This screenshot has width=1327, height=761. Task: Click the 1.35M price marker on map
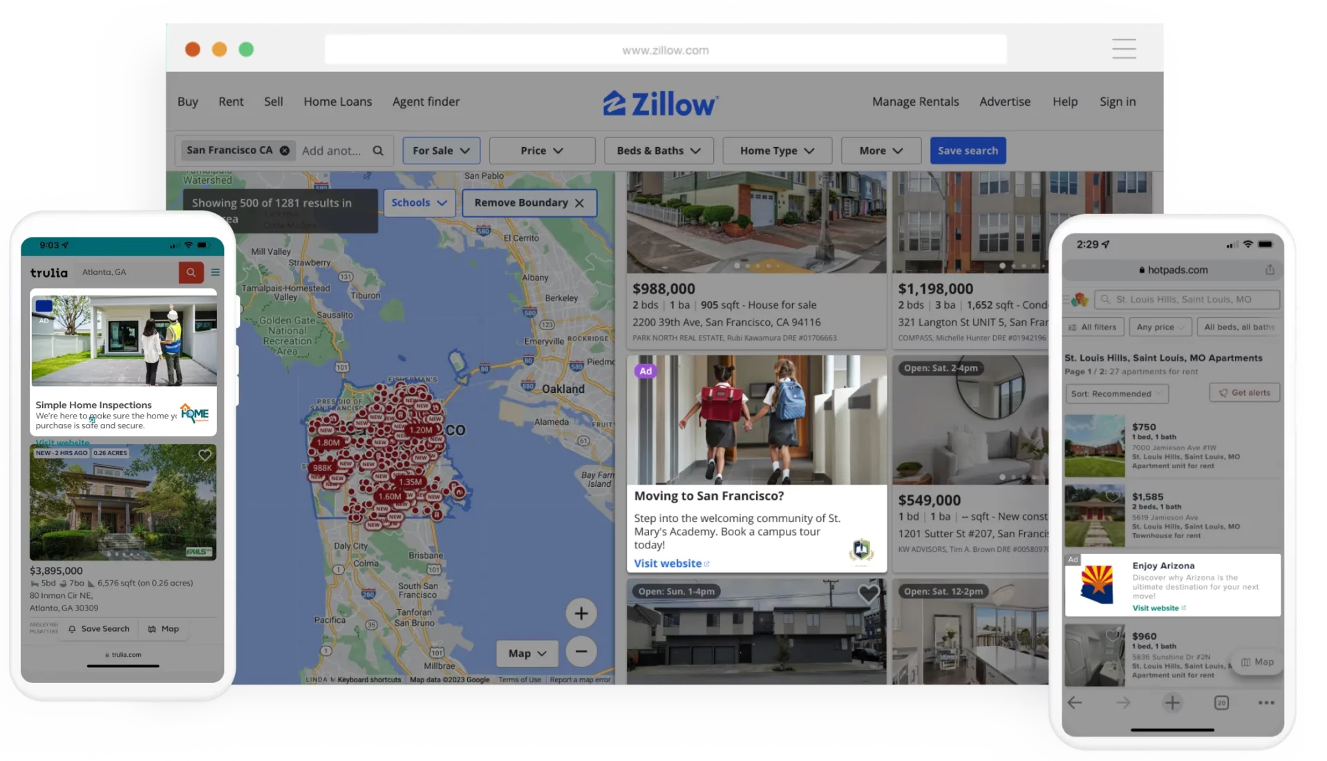tap(410, 482)
